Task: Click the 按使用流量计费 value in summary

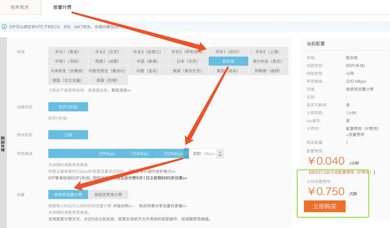Action: click(360, 89)
